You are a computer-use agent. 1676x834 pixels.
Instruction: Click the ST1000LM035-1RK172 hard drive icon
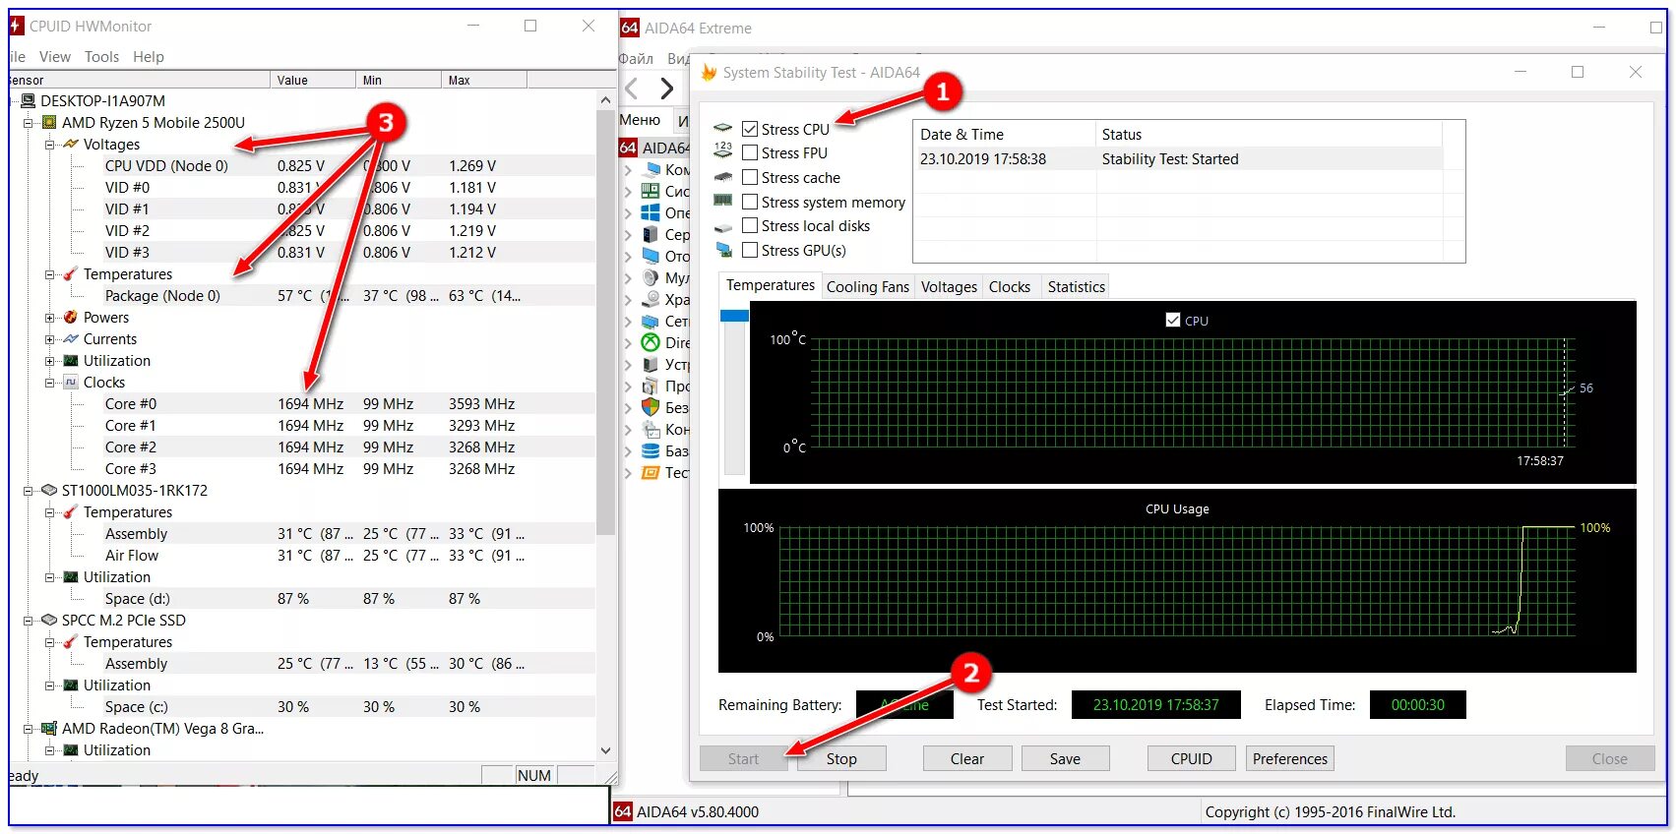coord(49,491)
